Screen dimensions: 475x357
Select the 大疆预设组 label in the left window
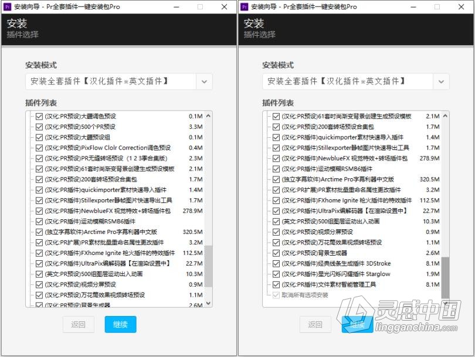pos(77,137)
